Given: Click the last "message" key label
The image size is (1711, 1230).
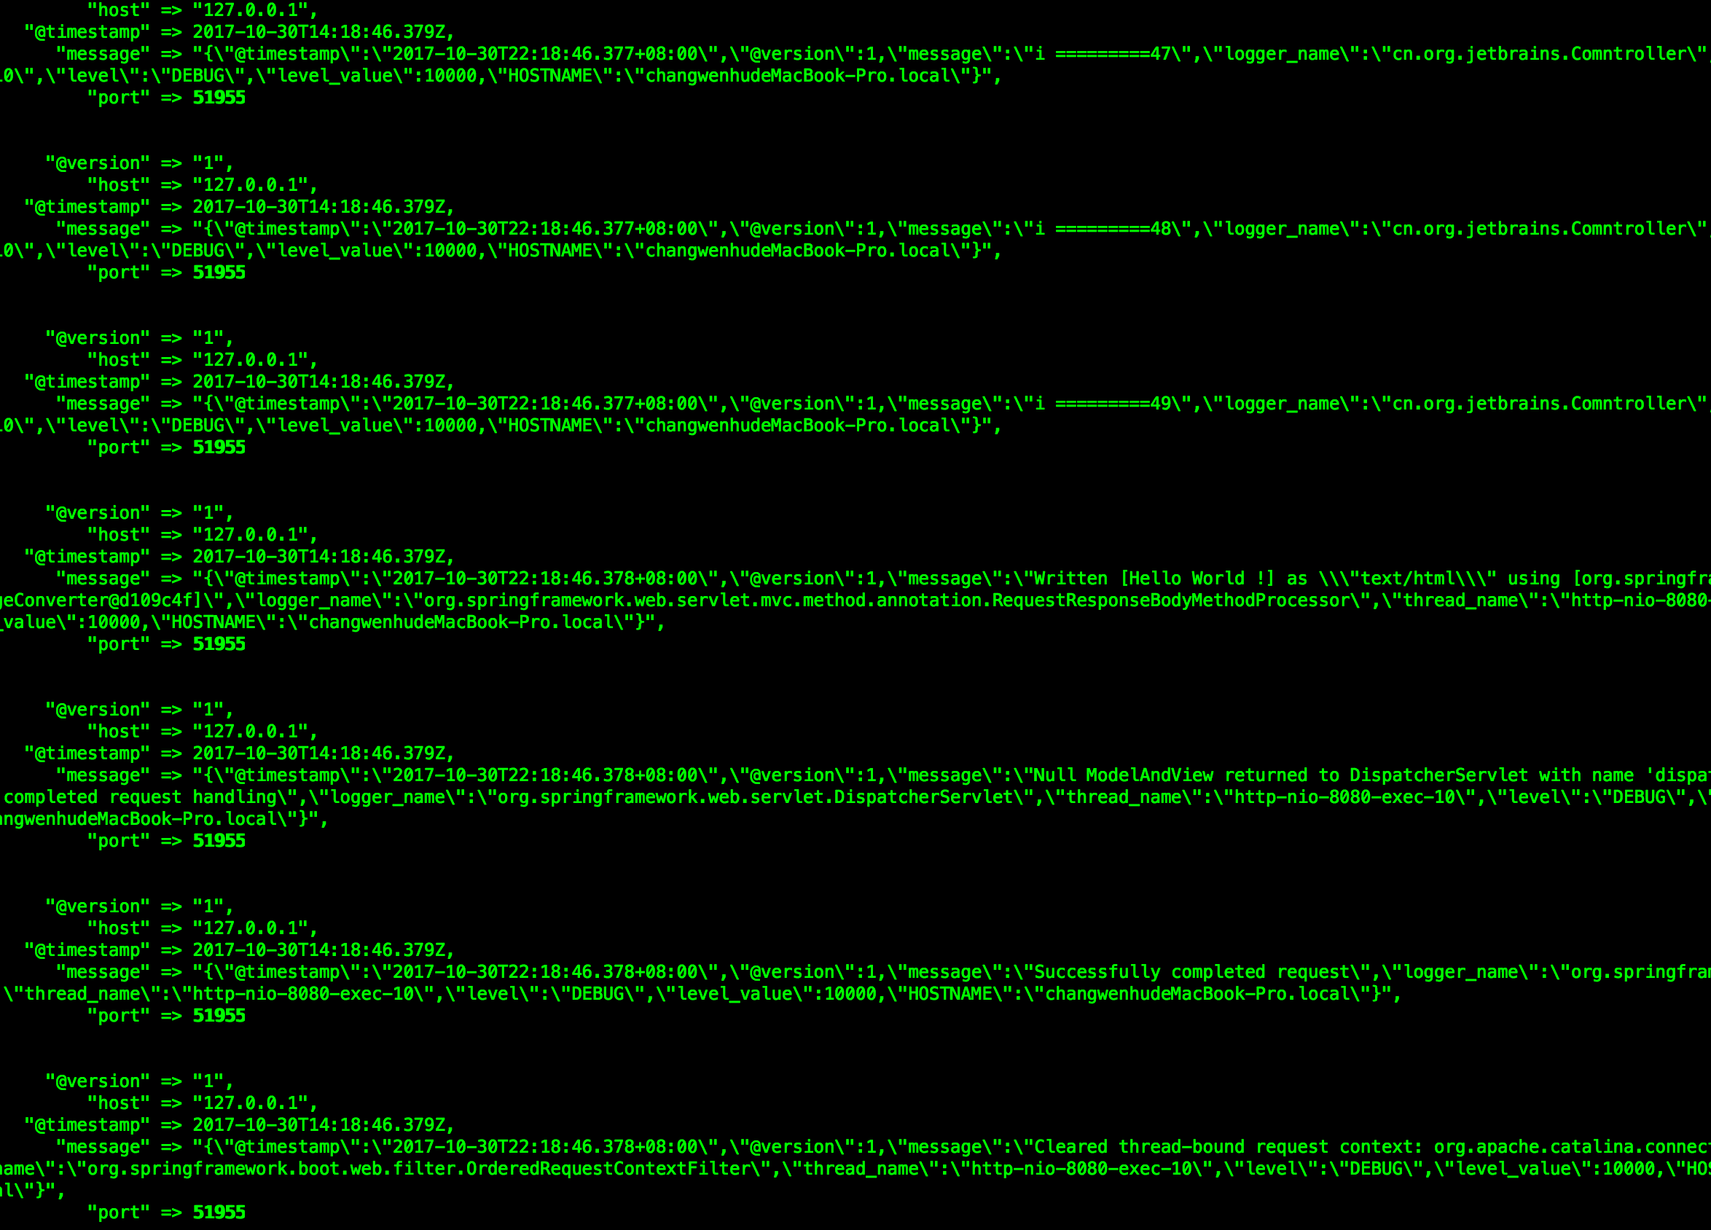Looking at the screenshot, I should click(103, 1148).
